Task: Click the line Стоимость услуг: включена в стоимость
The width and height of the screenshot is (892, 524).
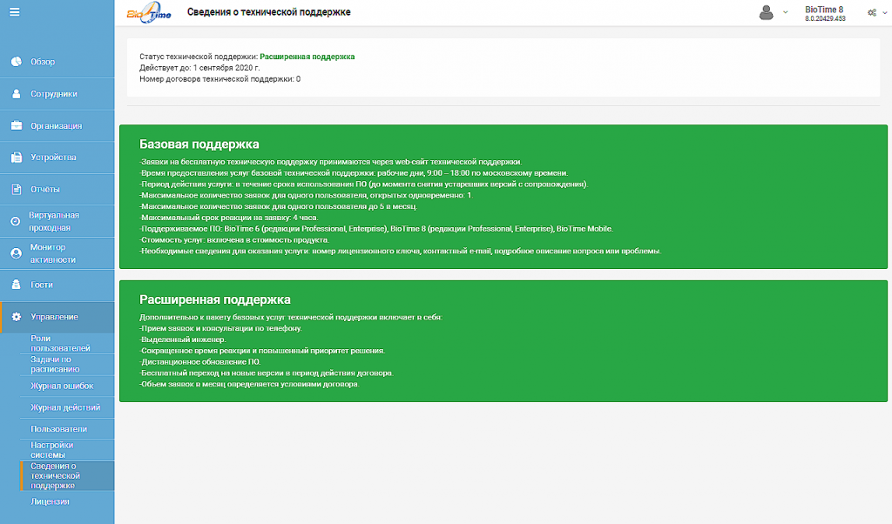Action: point(234,240)
